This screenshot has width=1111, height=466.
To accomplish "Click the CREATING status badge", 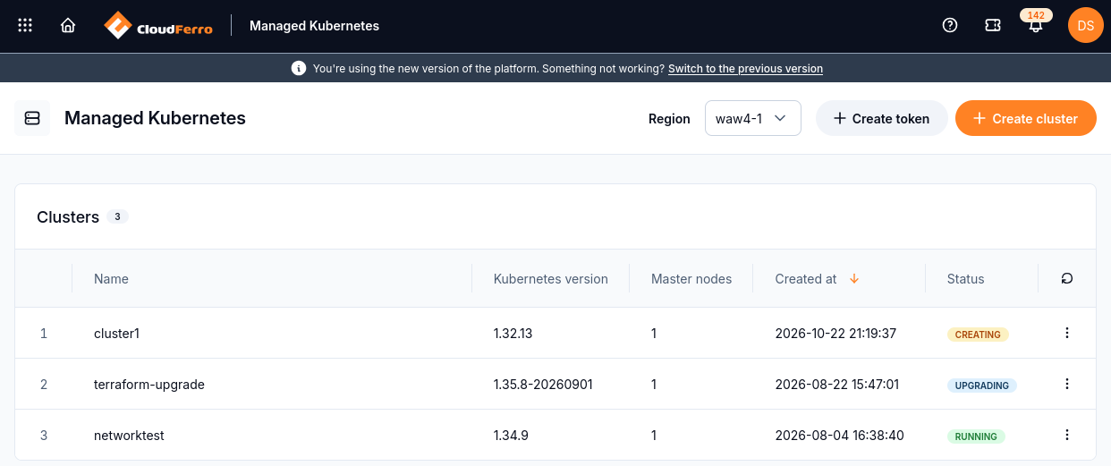I will [x=978, y=335].
